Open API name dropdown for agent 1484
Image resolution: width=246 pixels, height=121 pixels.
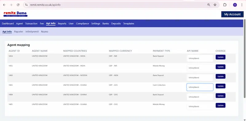pyautogui.click(x=200, y=97)
